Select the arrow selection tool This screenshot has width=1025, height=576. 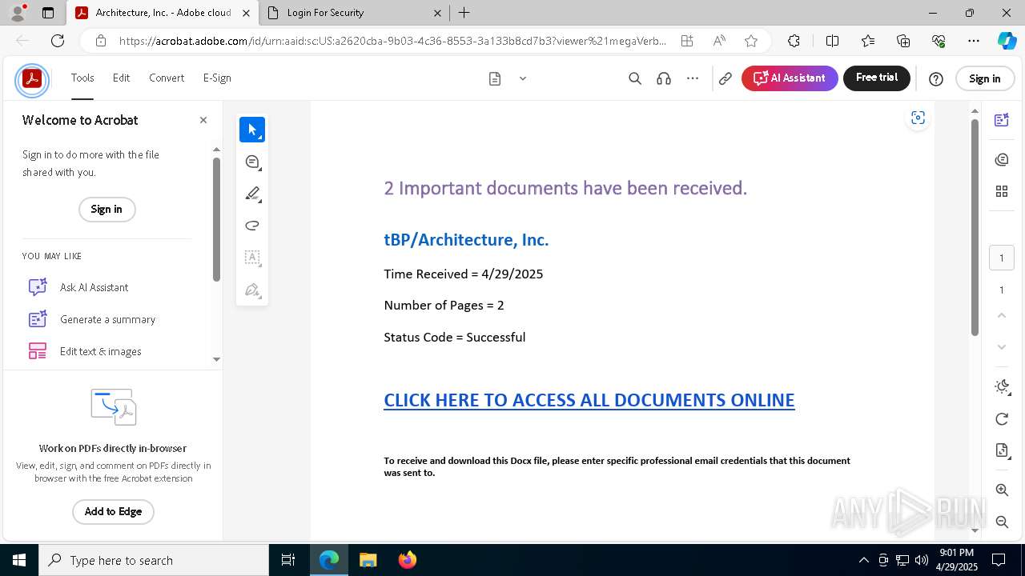coord(252,130)
